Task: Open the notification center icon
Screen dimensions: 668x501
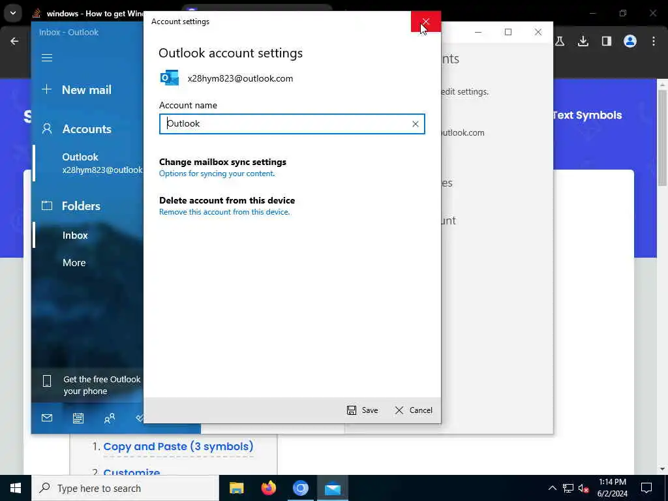Action: (x=646, y=488)
